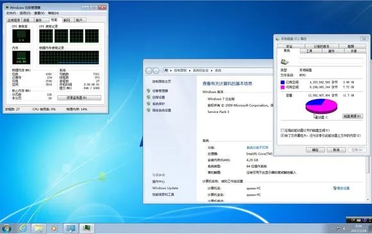Screen dimensions: 372x234
Task: Show hidden icons arrow in system tray
Action: tap(332, 228)
